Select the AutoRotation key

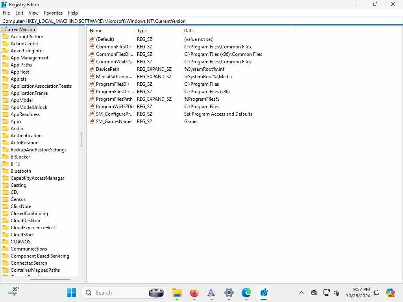tap(24, 142)
